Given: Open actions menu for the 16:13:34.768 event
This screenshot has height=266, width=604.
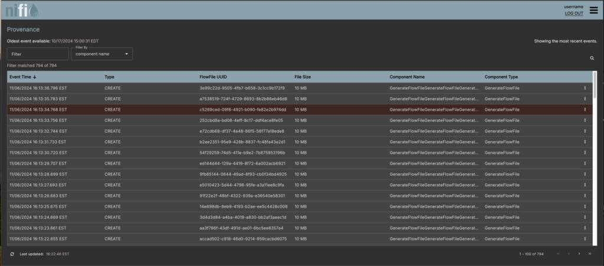Looking at the screenshot, I should point(585,110).
